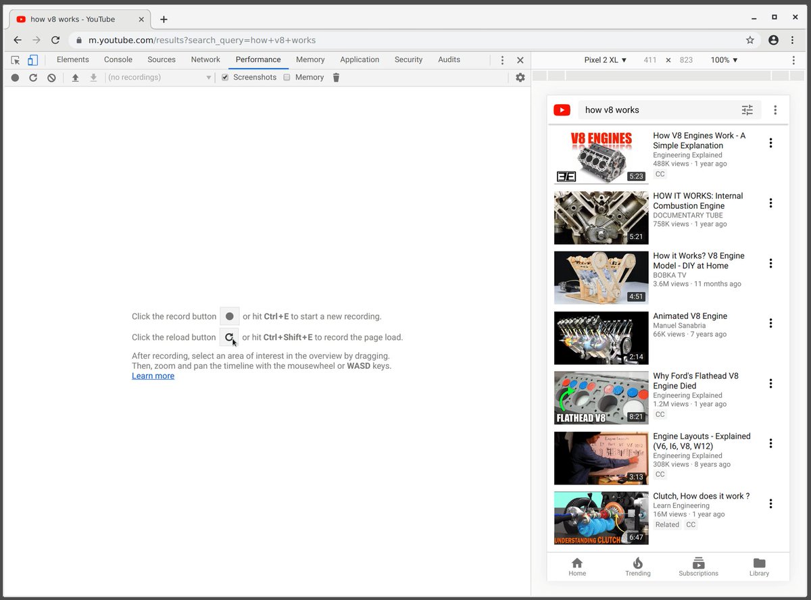Open YouTube search filters with the tune icon

(747, 109)
